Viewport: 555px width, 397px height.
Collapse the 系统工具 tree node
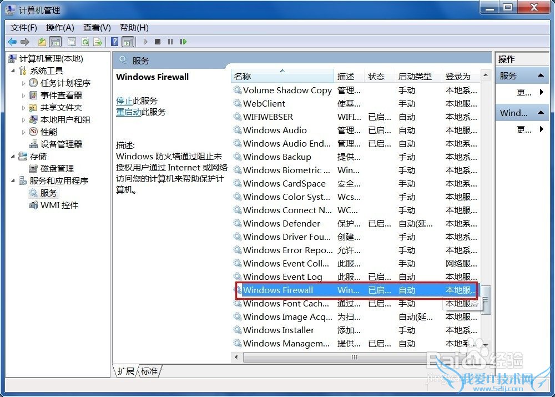13,71
